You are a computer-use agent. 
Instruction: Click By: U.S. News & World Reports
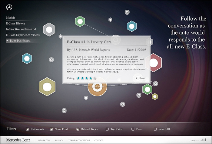(x=88, y=50)
